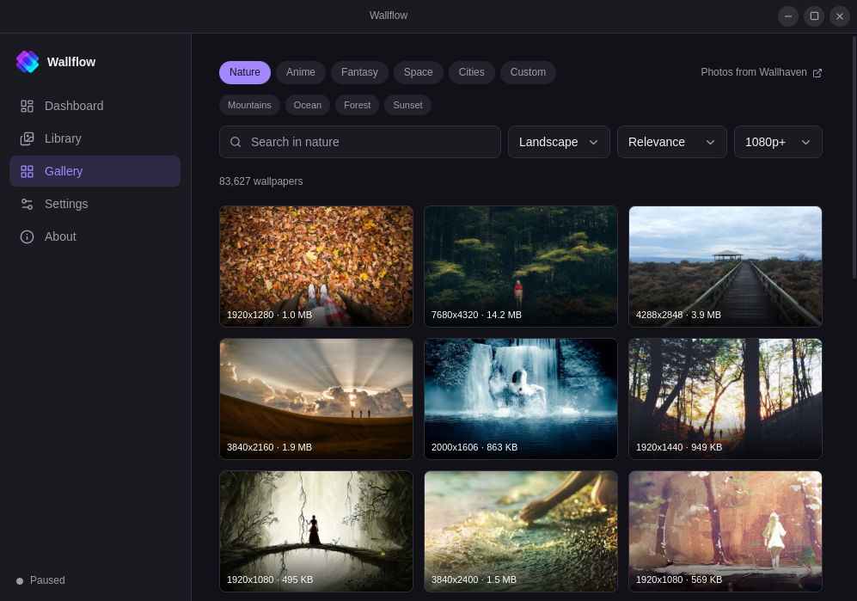Screen dimensions: 857x601
Task: Open the Gallery section
Action: pos(95,171)
